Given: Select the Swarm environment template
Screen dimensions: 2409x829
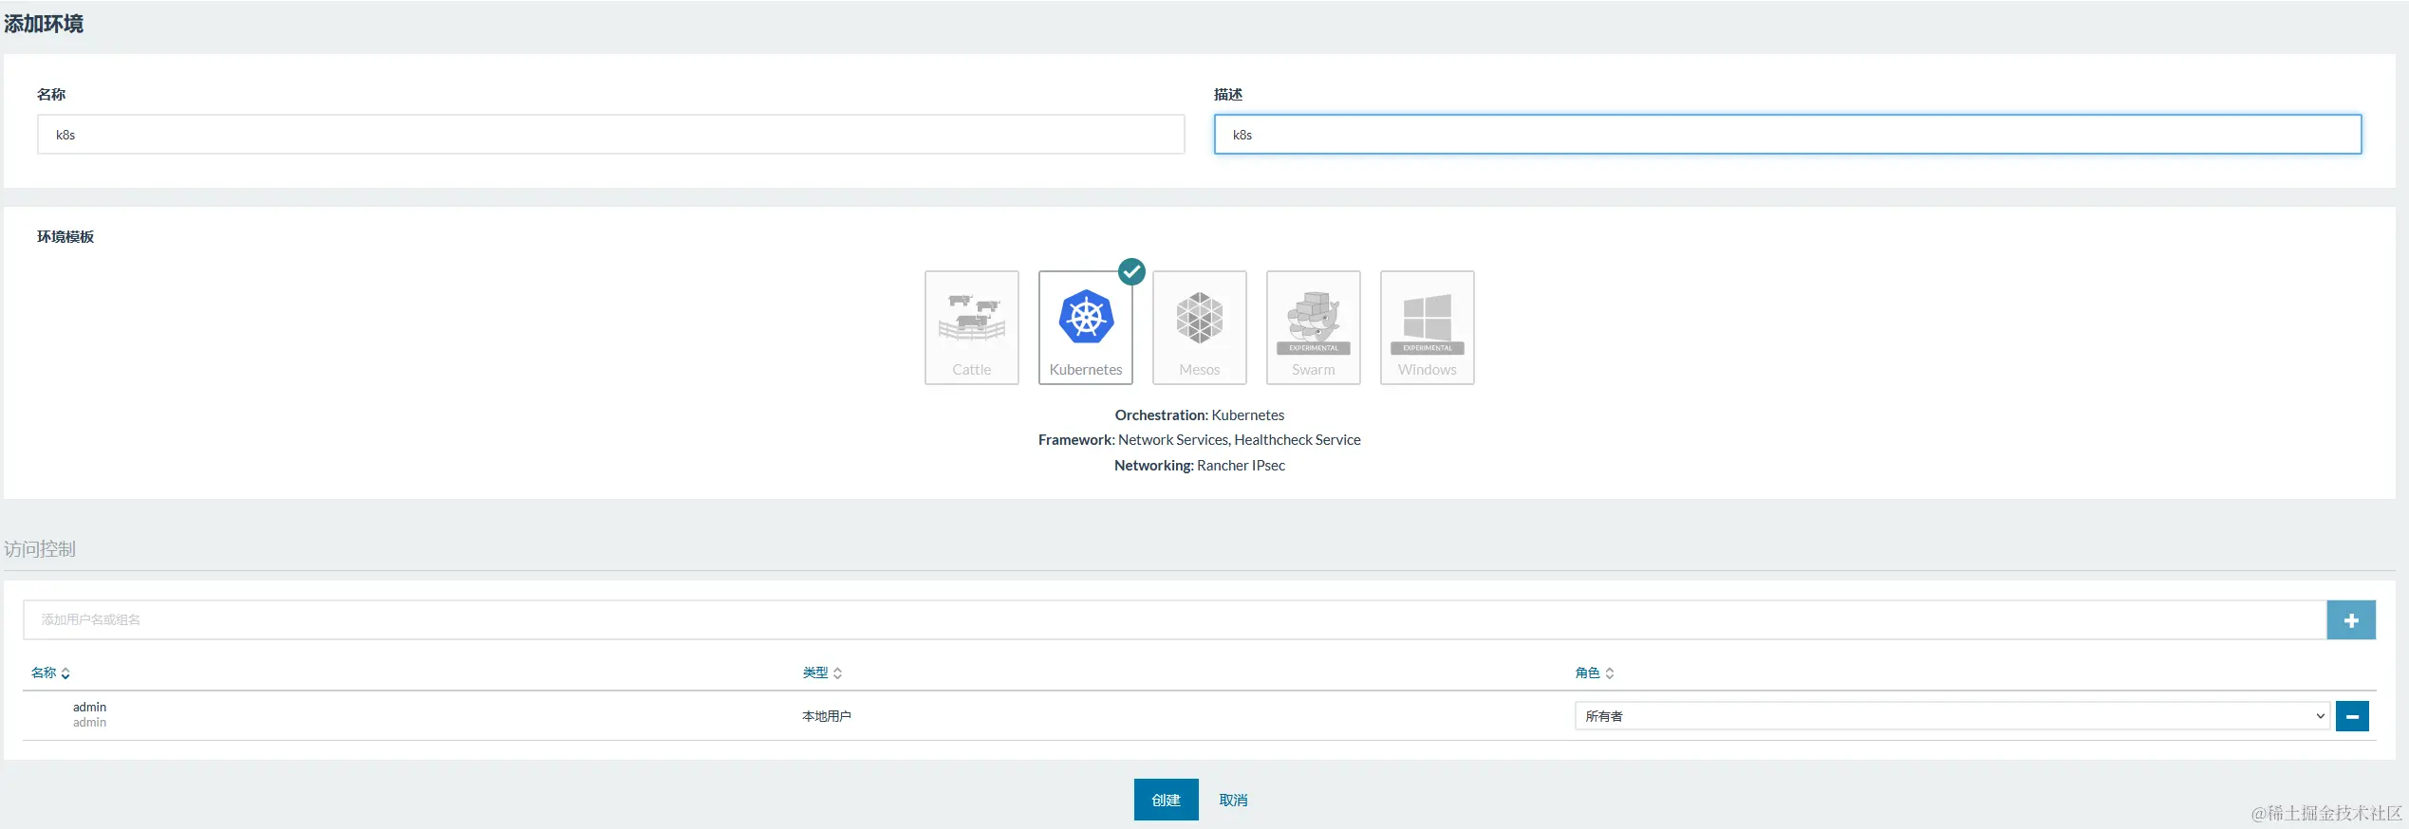Looking at the screenshot, I should [1313, 327].
